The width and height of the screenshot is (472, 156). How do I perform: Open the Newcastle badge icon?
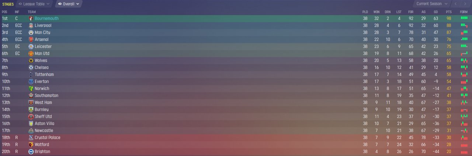pyautogui.click(x=31, y=131)
